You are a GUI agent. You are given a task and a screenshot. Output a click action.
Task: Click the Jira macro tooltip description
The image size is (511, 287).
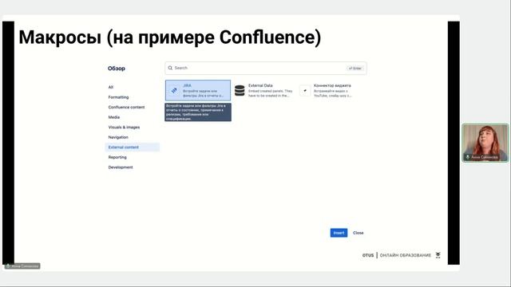(x=198, y=112)
